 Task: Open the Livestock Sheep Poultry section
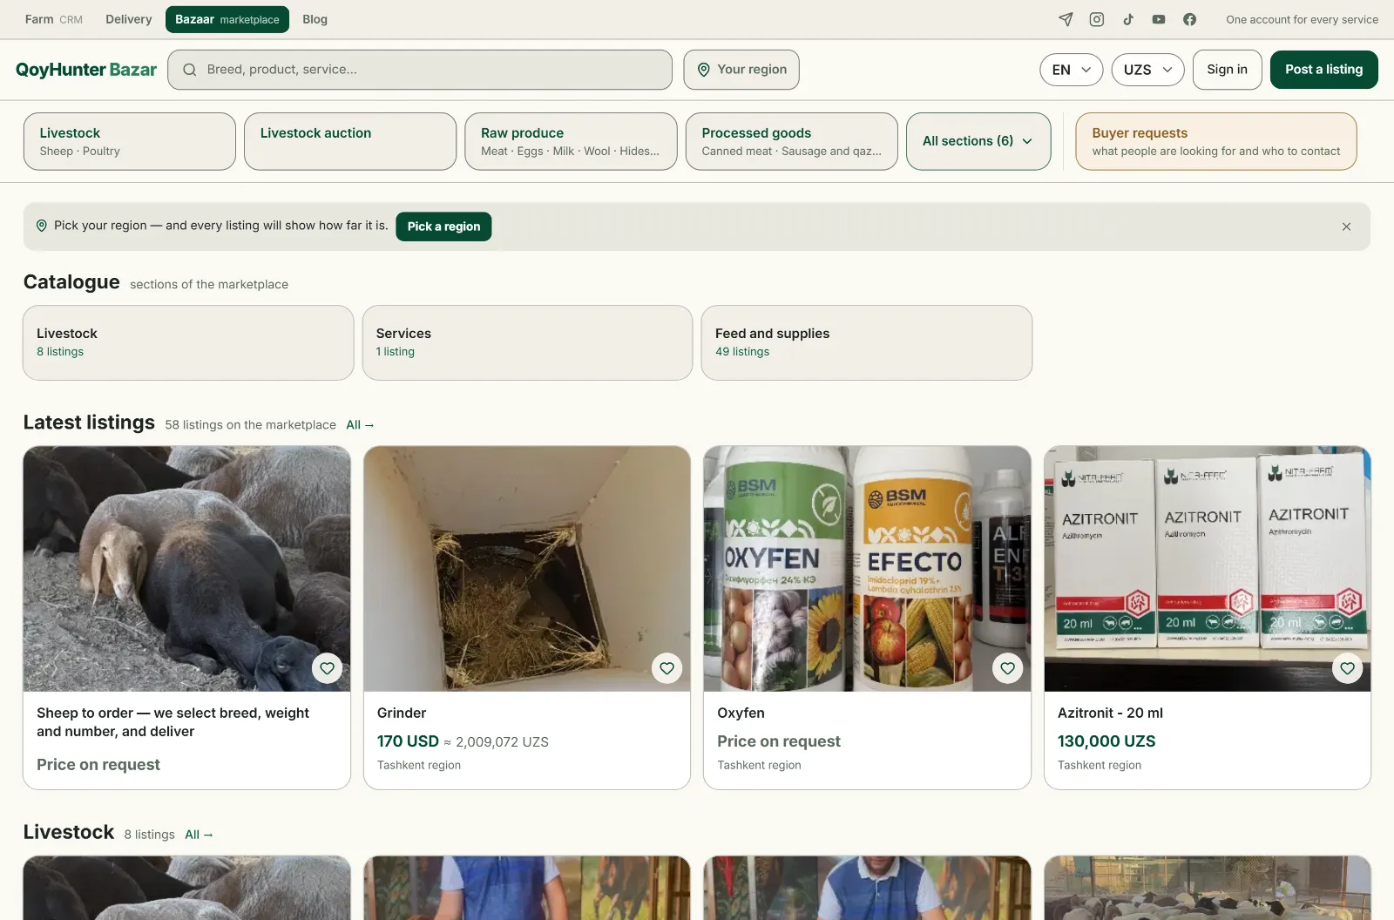click(130, 141)
